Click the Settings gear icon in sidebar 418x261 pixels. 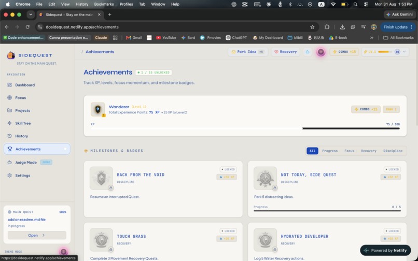point(10,176)
